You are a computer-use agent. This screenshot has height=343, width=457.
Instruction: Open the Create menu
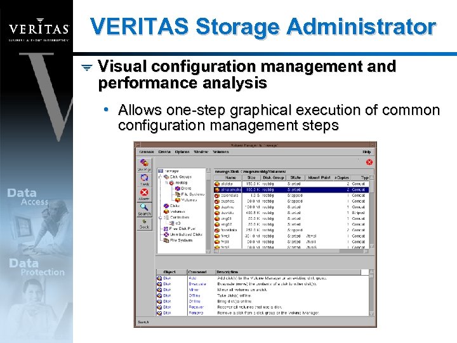pos(164,152)
